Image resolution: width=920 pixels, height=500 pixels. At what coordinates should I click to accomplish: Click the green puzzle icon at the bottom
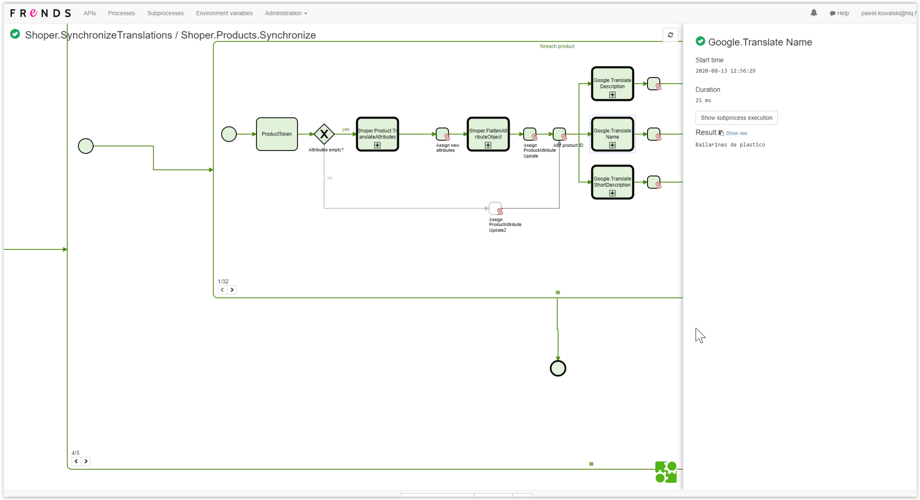coord(666,472)
